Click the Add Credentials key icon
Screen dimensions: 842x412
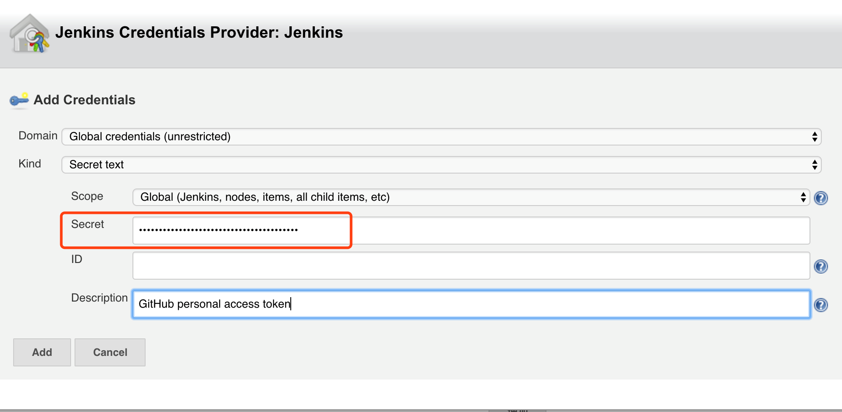tap(19, 100)
